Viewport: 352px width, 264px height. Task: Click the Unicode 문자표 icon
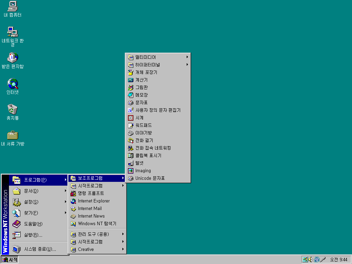130,178
